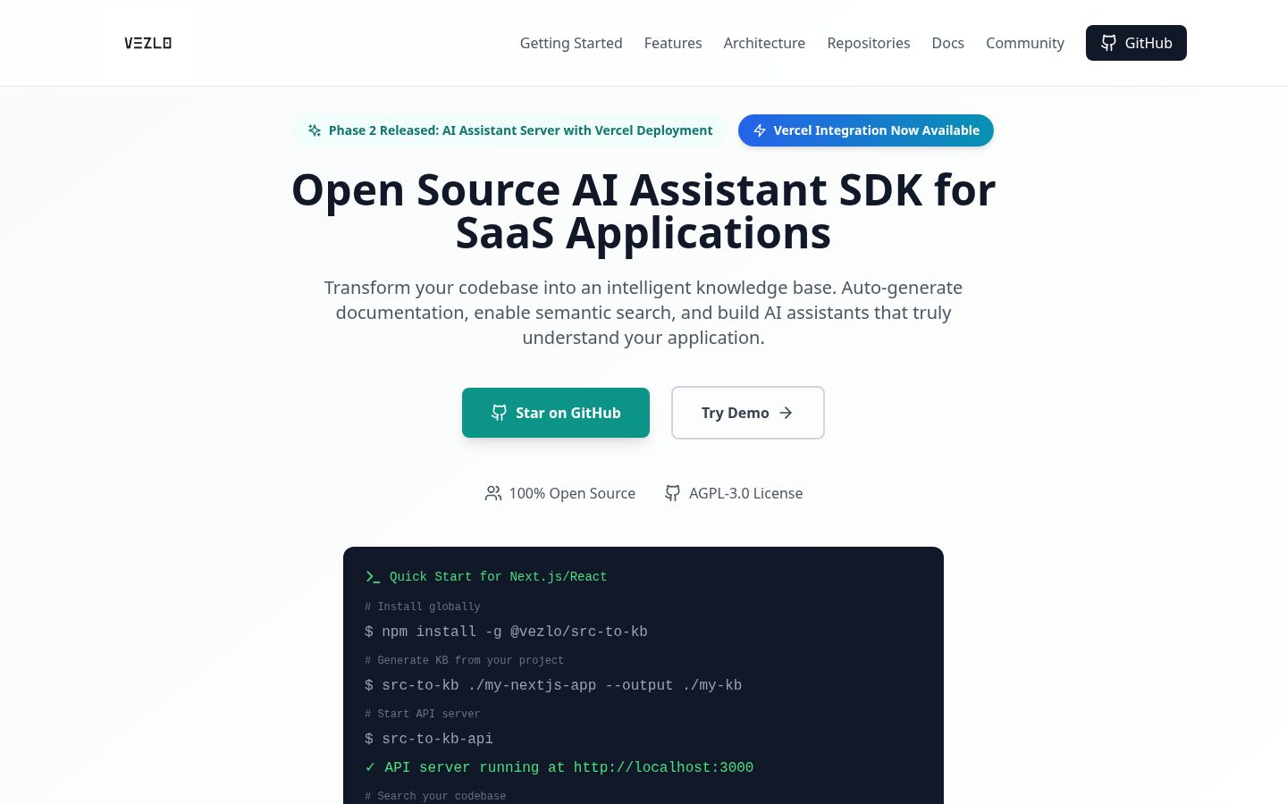The image size is (1287, 804).
Task: Click the 'Transform your codebase' description paragraph
Action: click(x=643, y=313)
